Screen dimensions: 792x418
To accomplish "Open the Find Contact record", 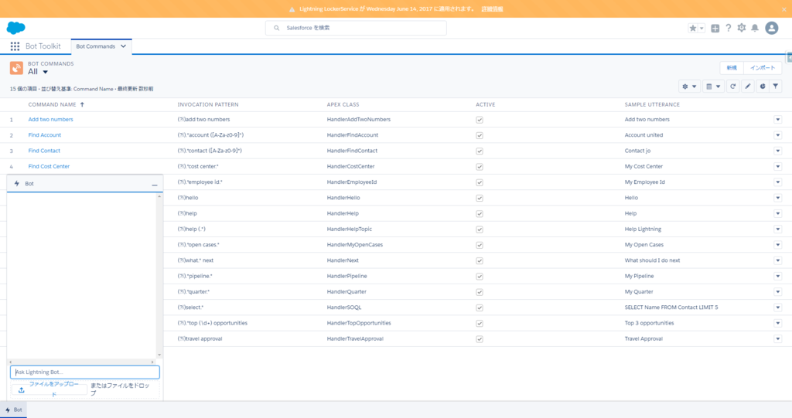I will (44, 151).
